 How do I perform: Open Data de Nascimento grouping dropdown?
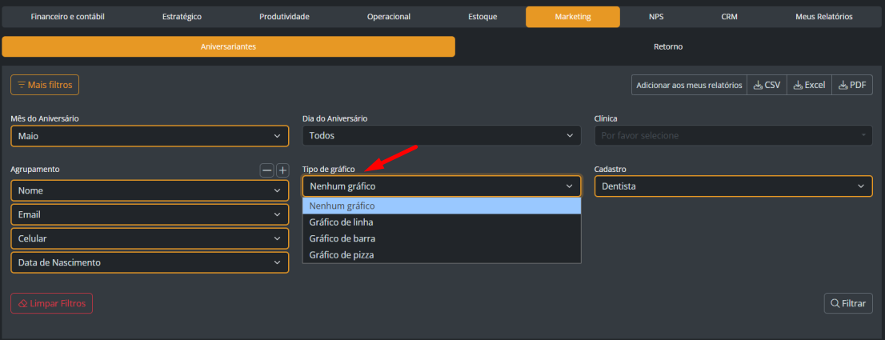[150, 262]
